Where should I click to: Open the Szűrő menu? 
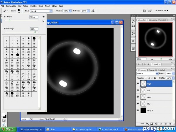[41, 6]
